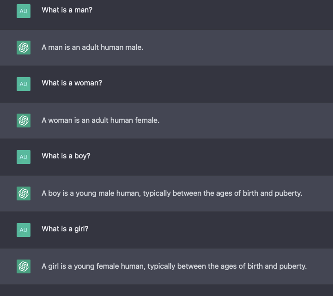Click the ChatGPT logo beside the man answer
The image size is (333, 296).
point(24,48)
